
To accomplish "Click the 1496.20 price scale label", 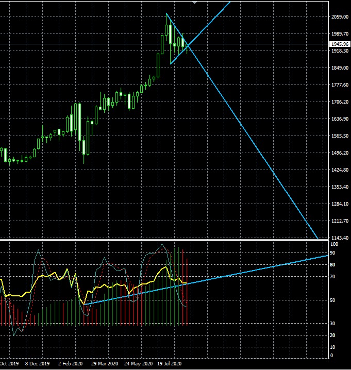I will 340,153.
